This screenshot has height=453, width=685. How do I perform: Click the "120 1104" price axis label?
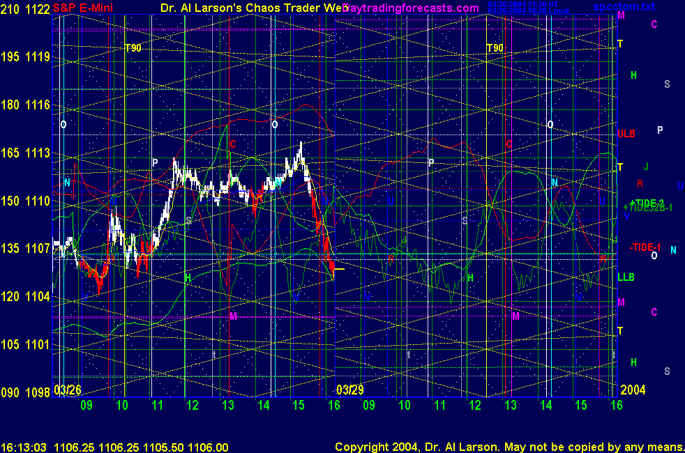pyautogui.click(x=25, y=296)
